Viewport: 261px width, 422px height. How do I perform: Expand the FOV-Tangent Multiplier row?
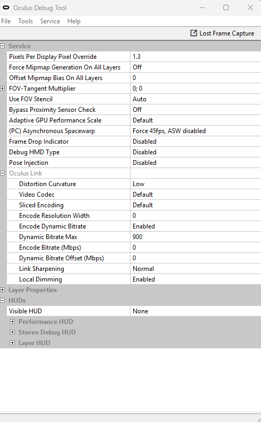[3, 89]
